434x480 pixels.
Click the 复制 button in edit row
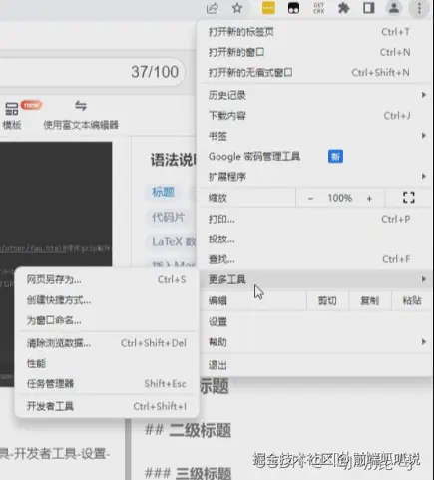coord(370,301)
